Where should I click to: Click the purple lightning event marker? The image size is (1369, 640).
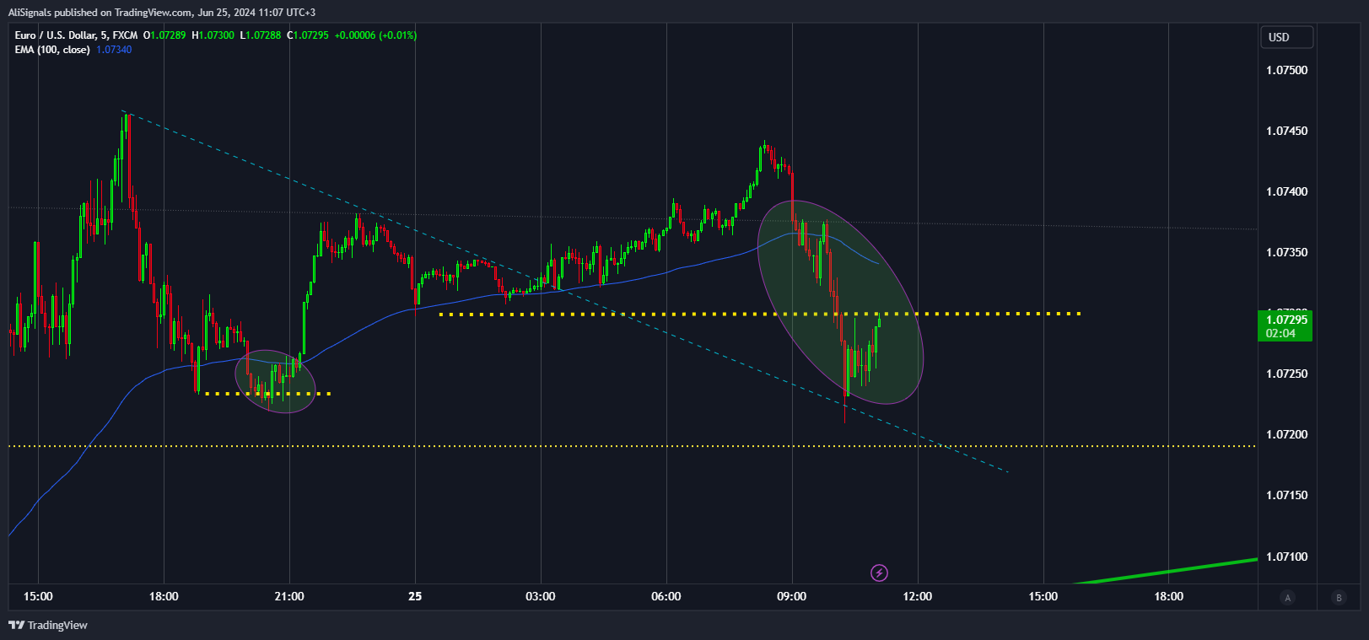coord(879,573)
